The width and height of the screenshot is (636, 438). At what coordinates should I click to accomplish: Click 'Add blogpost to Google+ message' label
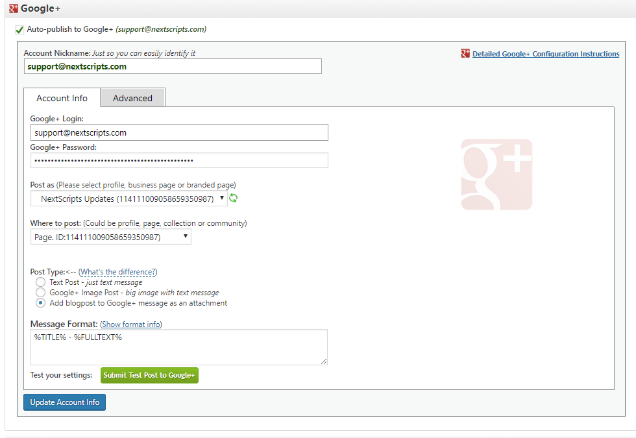[138, 303]
